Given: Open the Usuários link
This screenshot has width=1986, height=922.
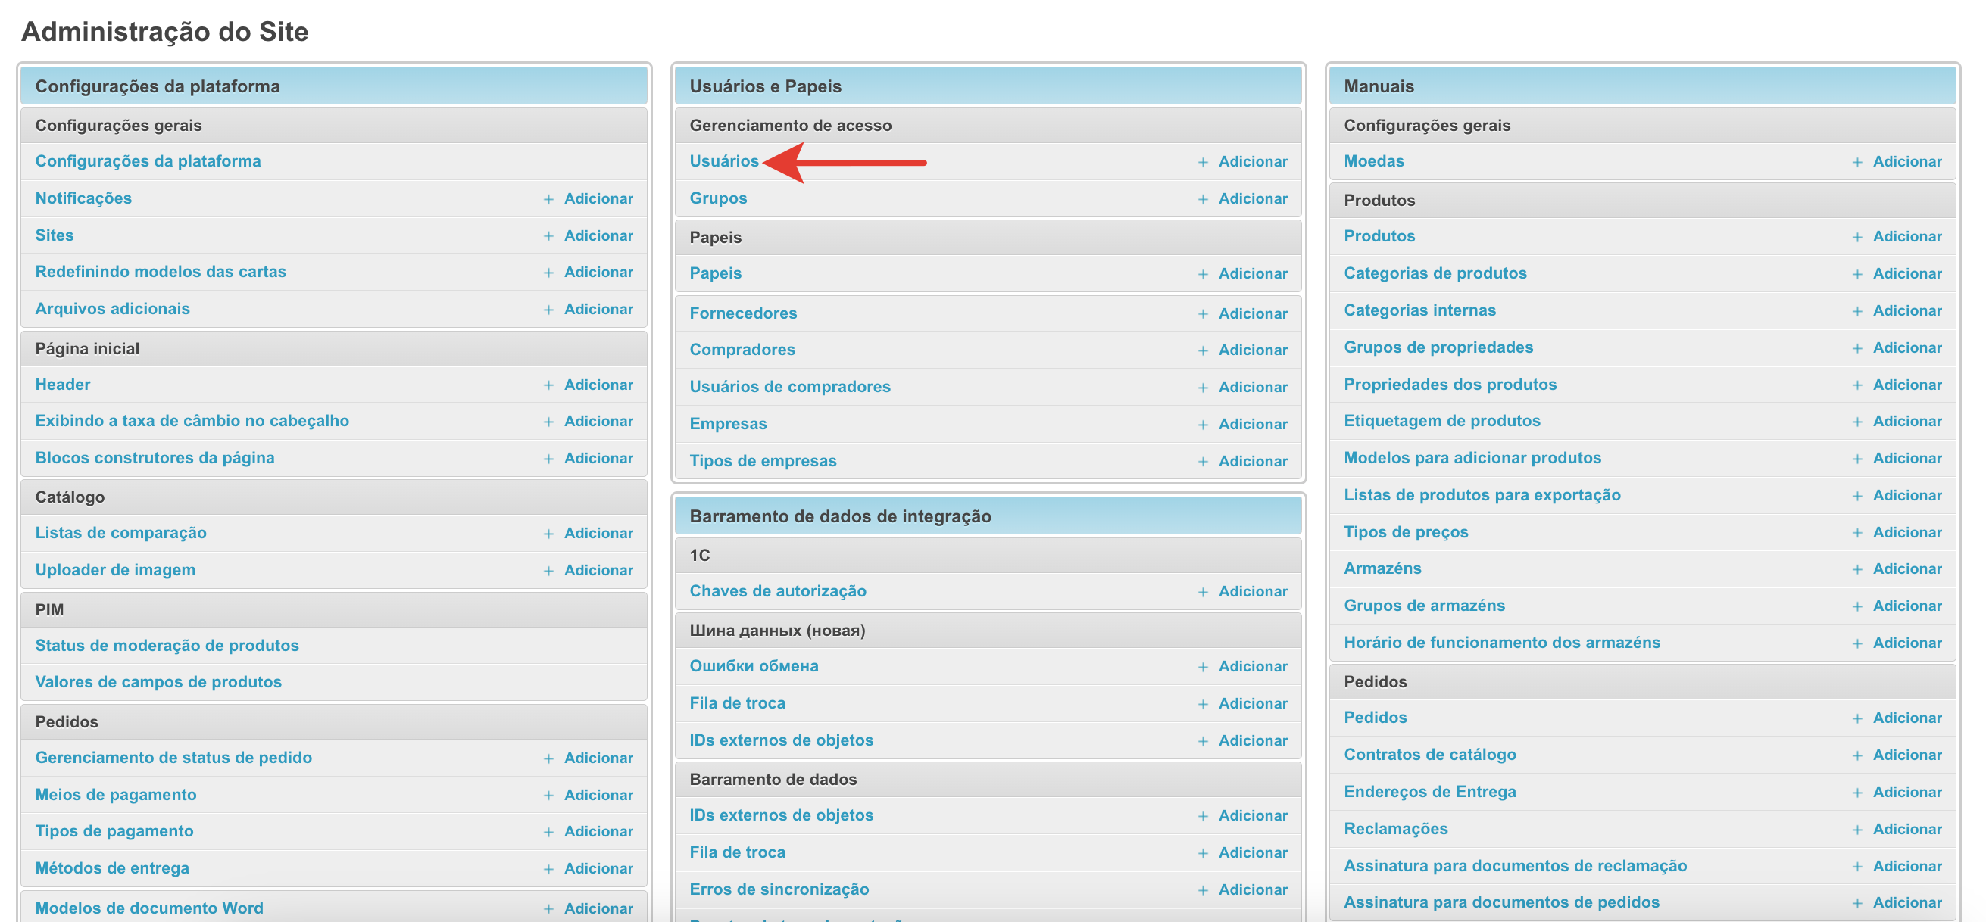Looking at the screenshot, I should tap(723, 161).
